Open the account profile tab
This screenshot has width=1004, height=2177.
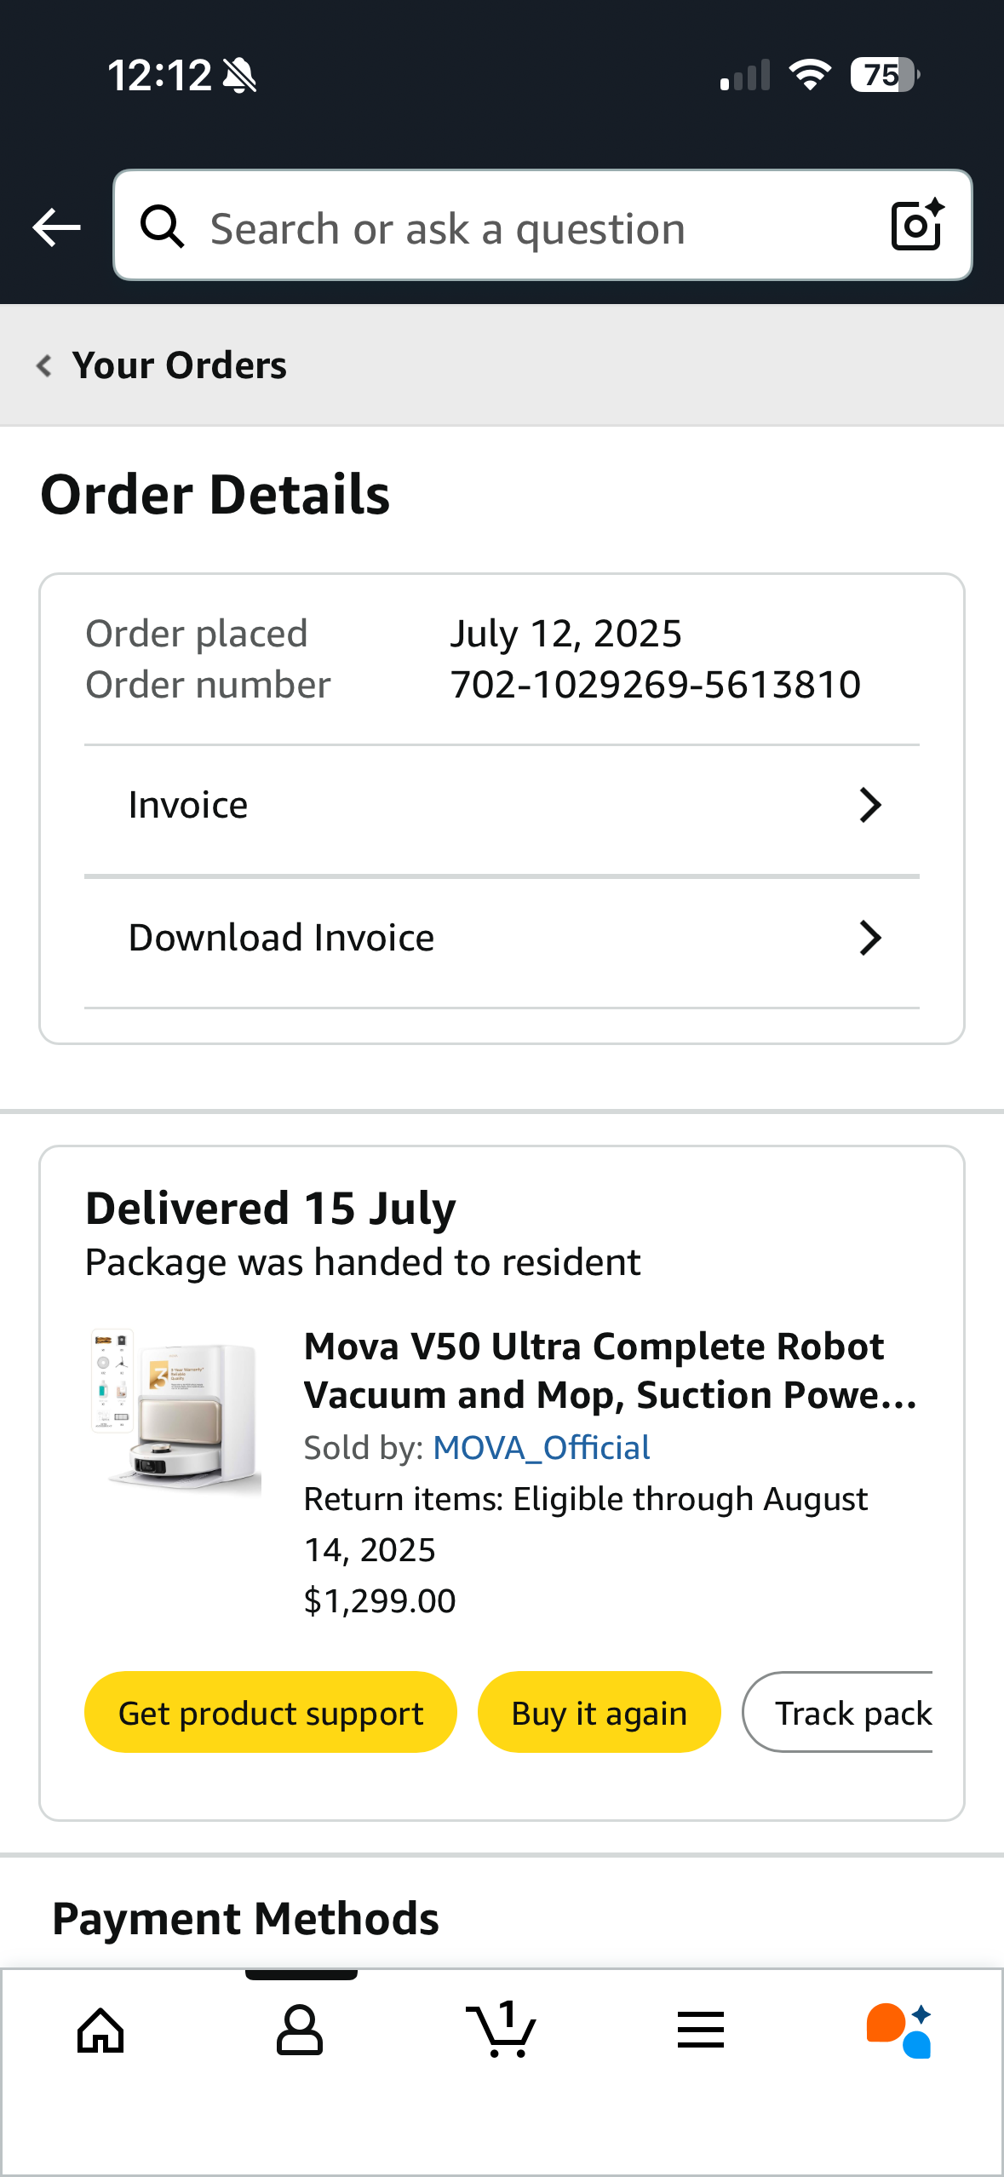pos(300,2031)
